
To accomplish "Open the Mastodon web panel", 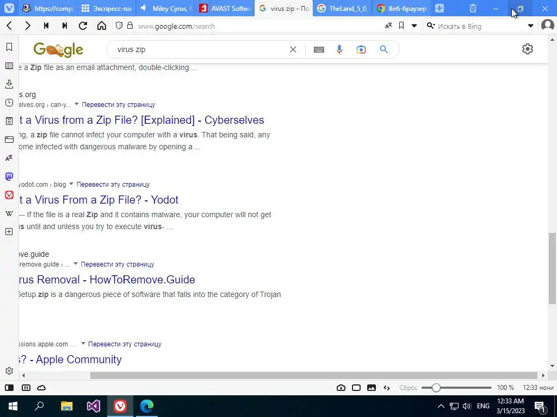I will [9, 176].
